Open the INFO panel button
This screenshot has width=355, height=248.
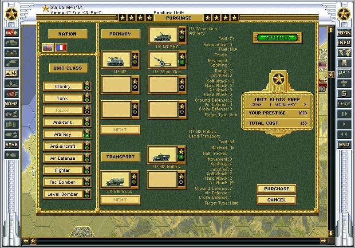pyautogui.click(x=344, y=43)
